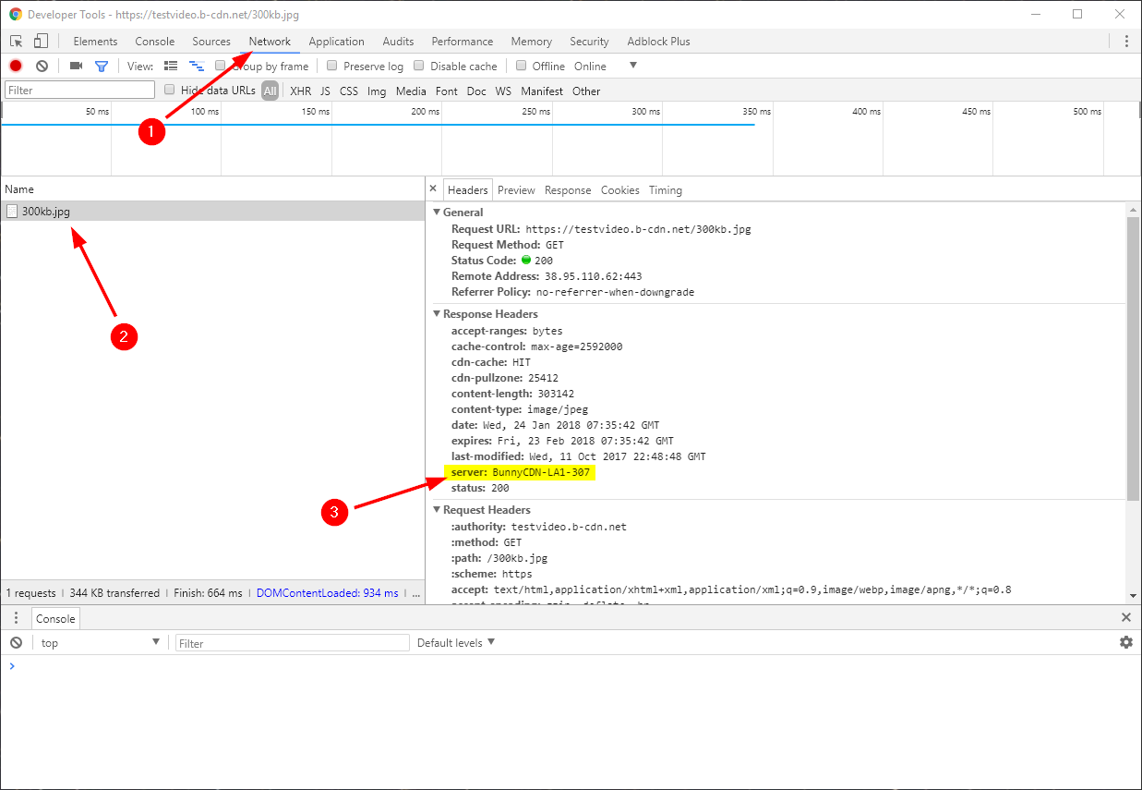Screen dimensions: 1142x790
Task: Open the Default levels dropdown
Action: coord(456,641)
